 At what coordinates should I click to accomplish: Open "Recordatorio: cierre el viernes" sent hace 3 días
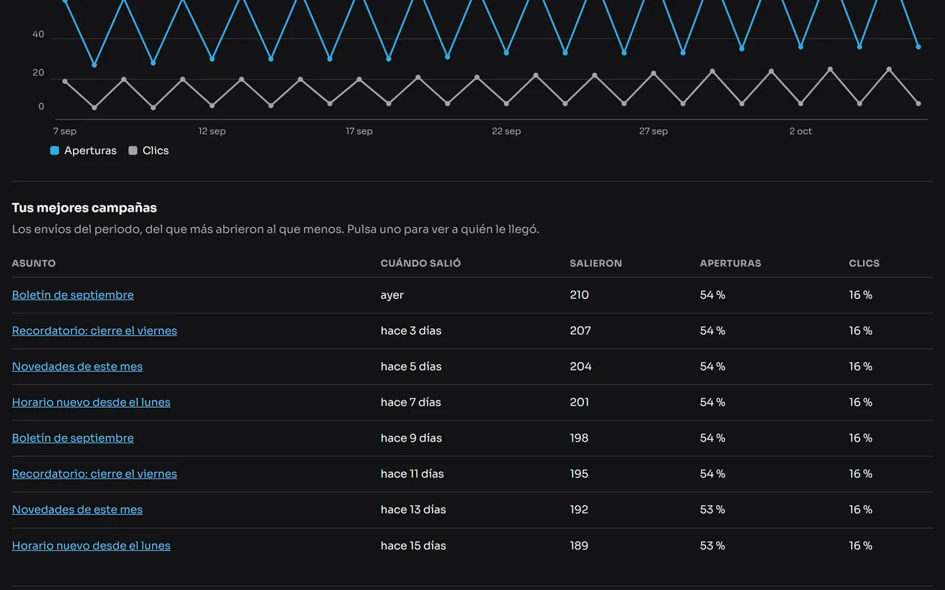coord(94,330)
